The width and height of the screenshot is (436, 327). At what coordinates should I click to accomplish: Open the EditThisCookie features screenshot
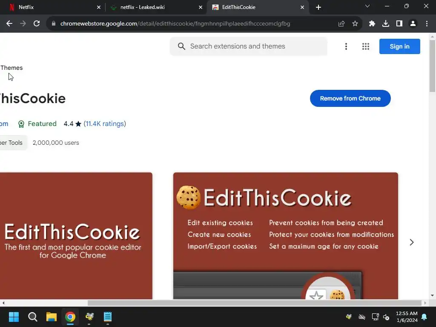pyautogui.click(x=286, y=236)
